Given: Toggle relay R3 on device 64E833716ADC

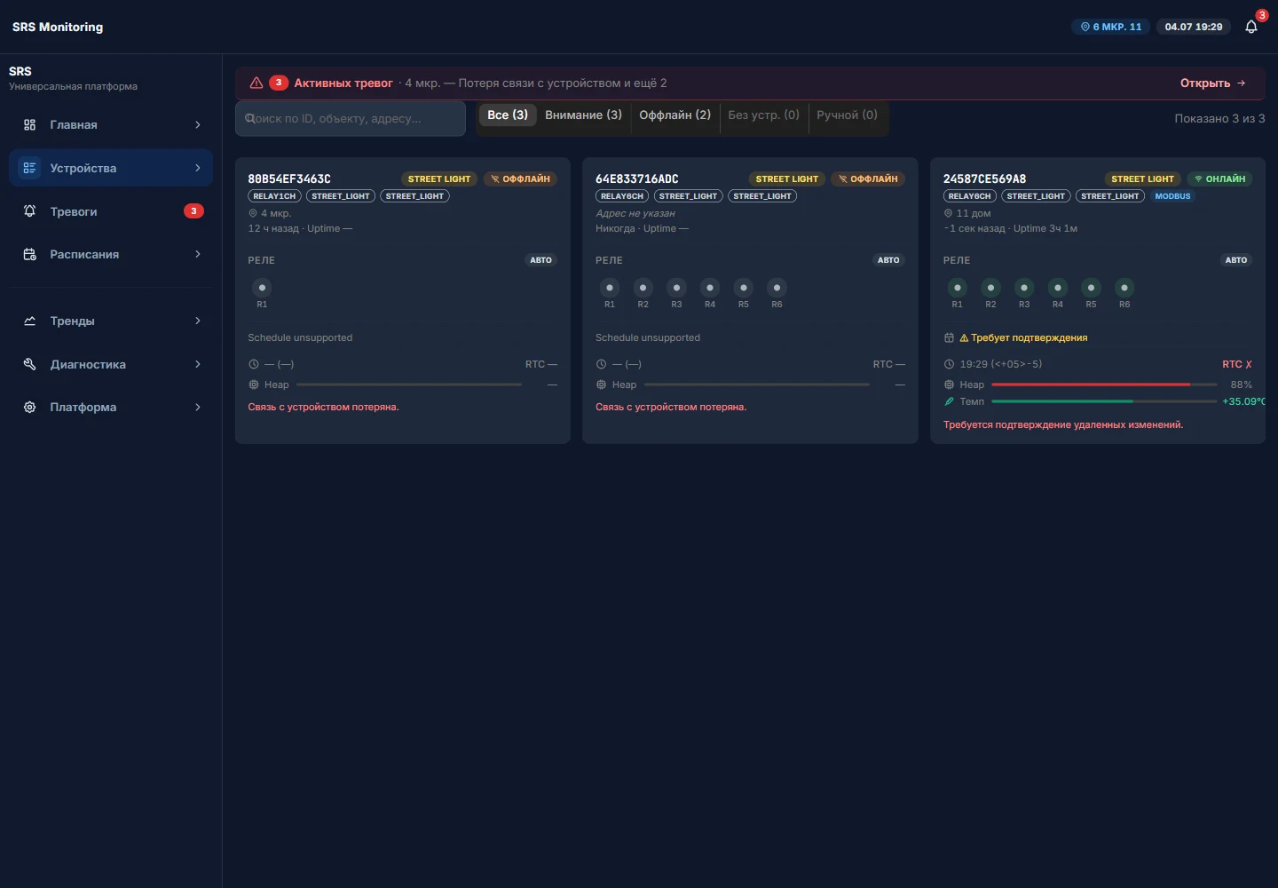Looking at the screenshot, I should pyautogui.click(x=676, y=288).
